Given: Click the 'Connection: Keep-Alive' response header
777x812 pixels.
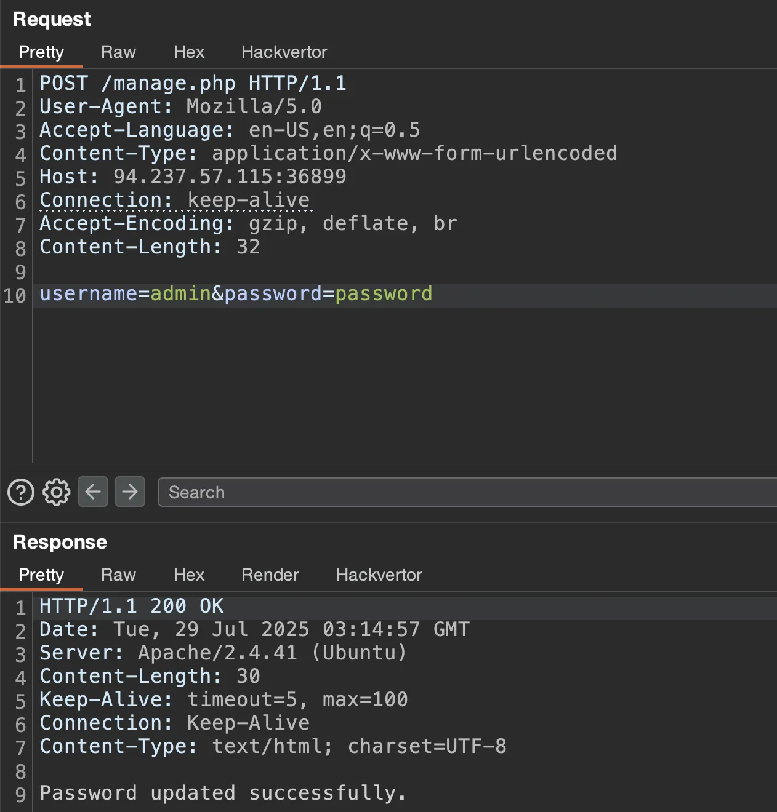Looking at the screenshot, I should tap(175, 723).
